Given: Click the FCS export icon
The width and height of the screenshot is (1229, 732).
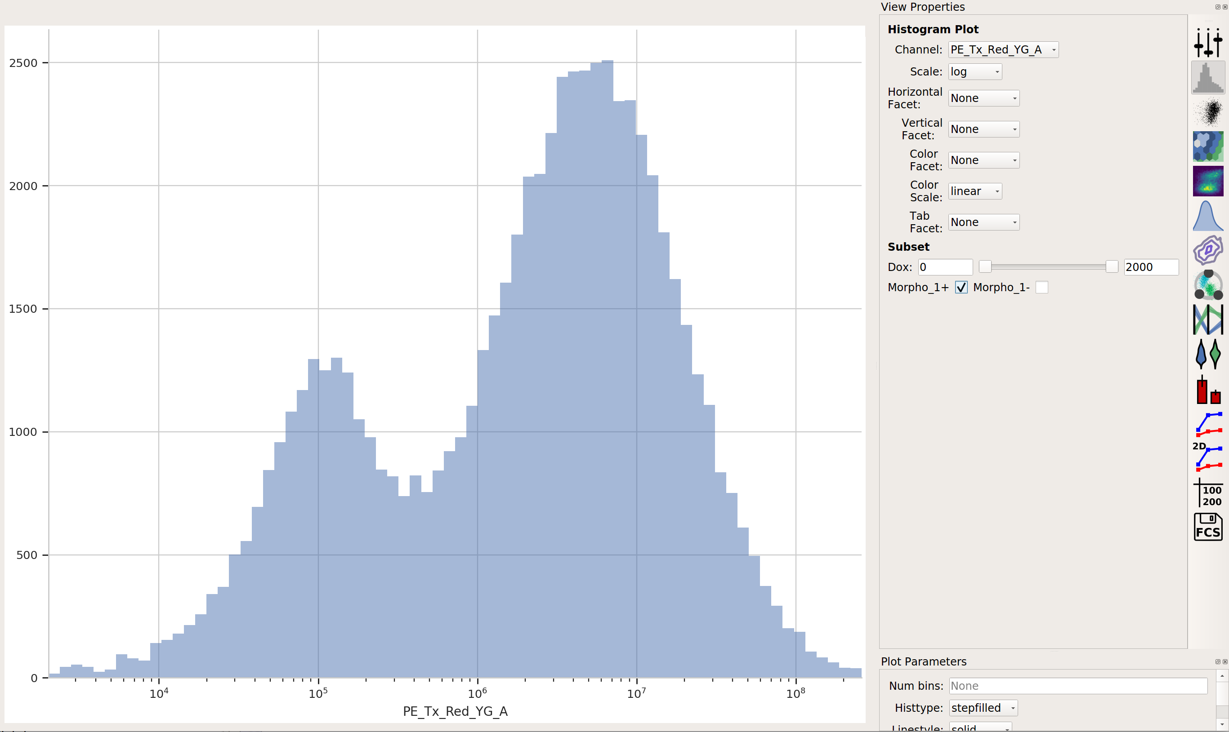Looking at the screenshot, I should 1208,527.
